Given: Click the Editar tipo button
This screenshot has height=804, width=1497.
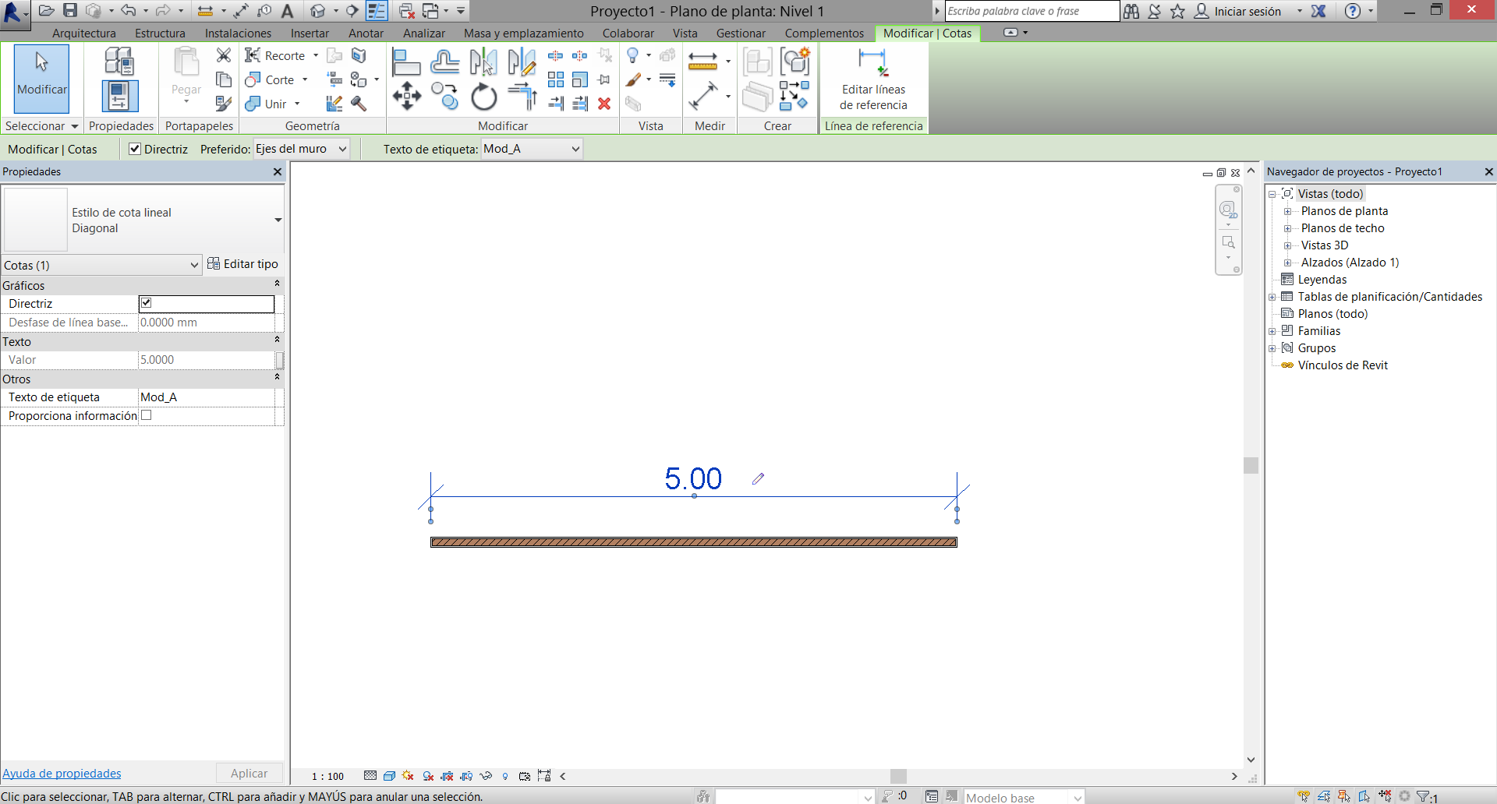Looking at the screenshot, I should [242, 264].
